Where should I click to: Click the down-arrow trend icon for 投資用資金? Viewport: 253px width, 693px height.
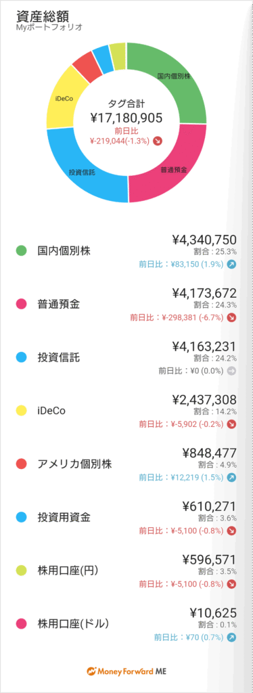click(x=231, y=531)
